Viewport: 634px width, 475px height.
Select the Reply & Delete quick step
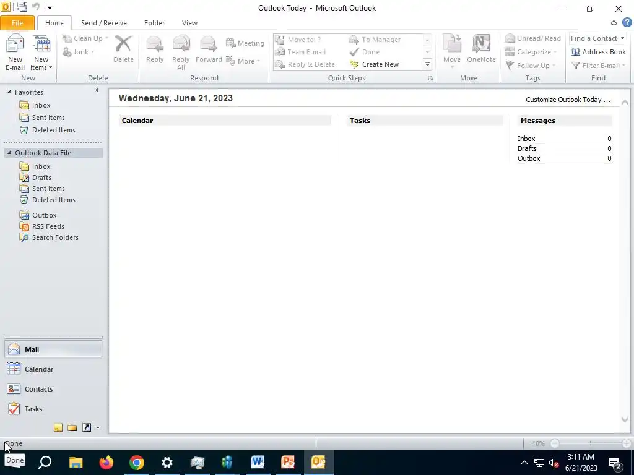pos(305,64)
